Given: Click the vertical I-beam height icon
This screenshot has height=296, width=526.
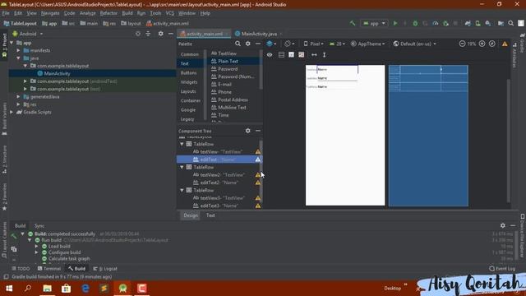Looking at the screenshot, I should pyautogui.click(x=324, y=55).
